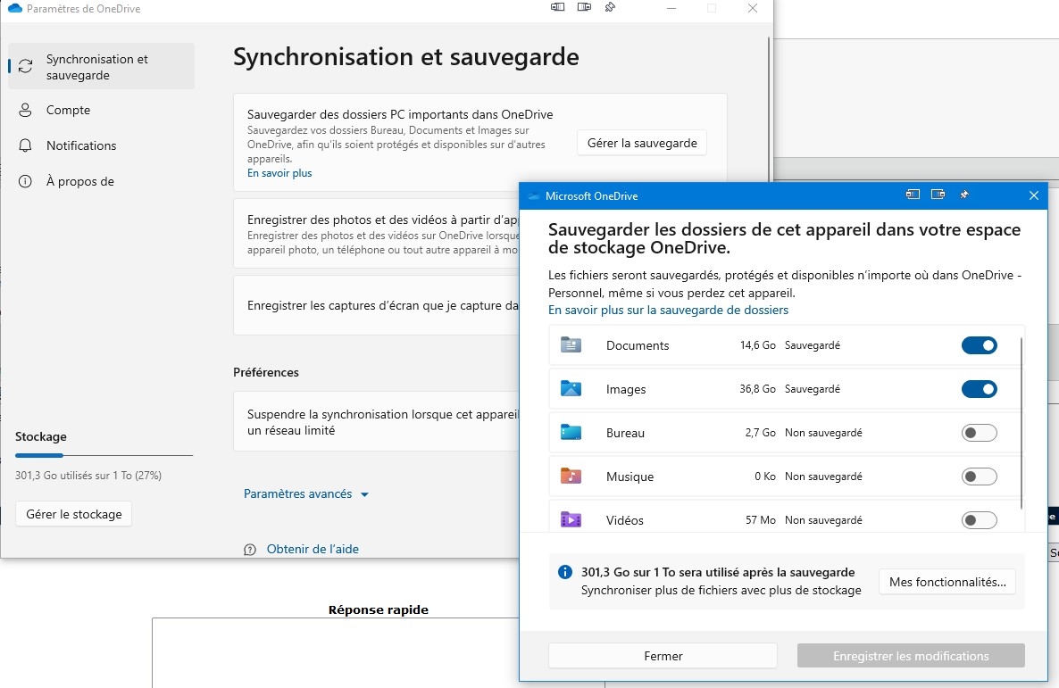1059x688 pixels.
Task: Turn off Documents backup toggle
Action: [x=980, y=345]
